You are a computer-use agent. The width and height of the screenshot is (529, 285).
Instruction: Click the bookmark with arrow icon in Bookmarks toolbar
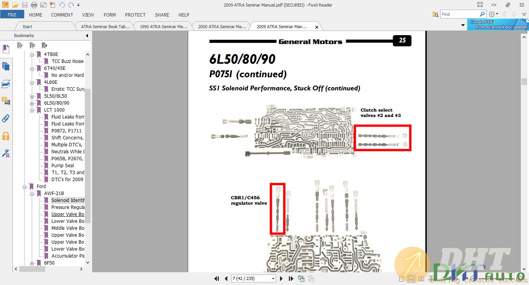[44, 46]
